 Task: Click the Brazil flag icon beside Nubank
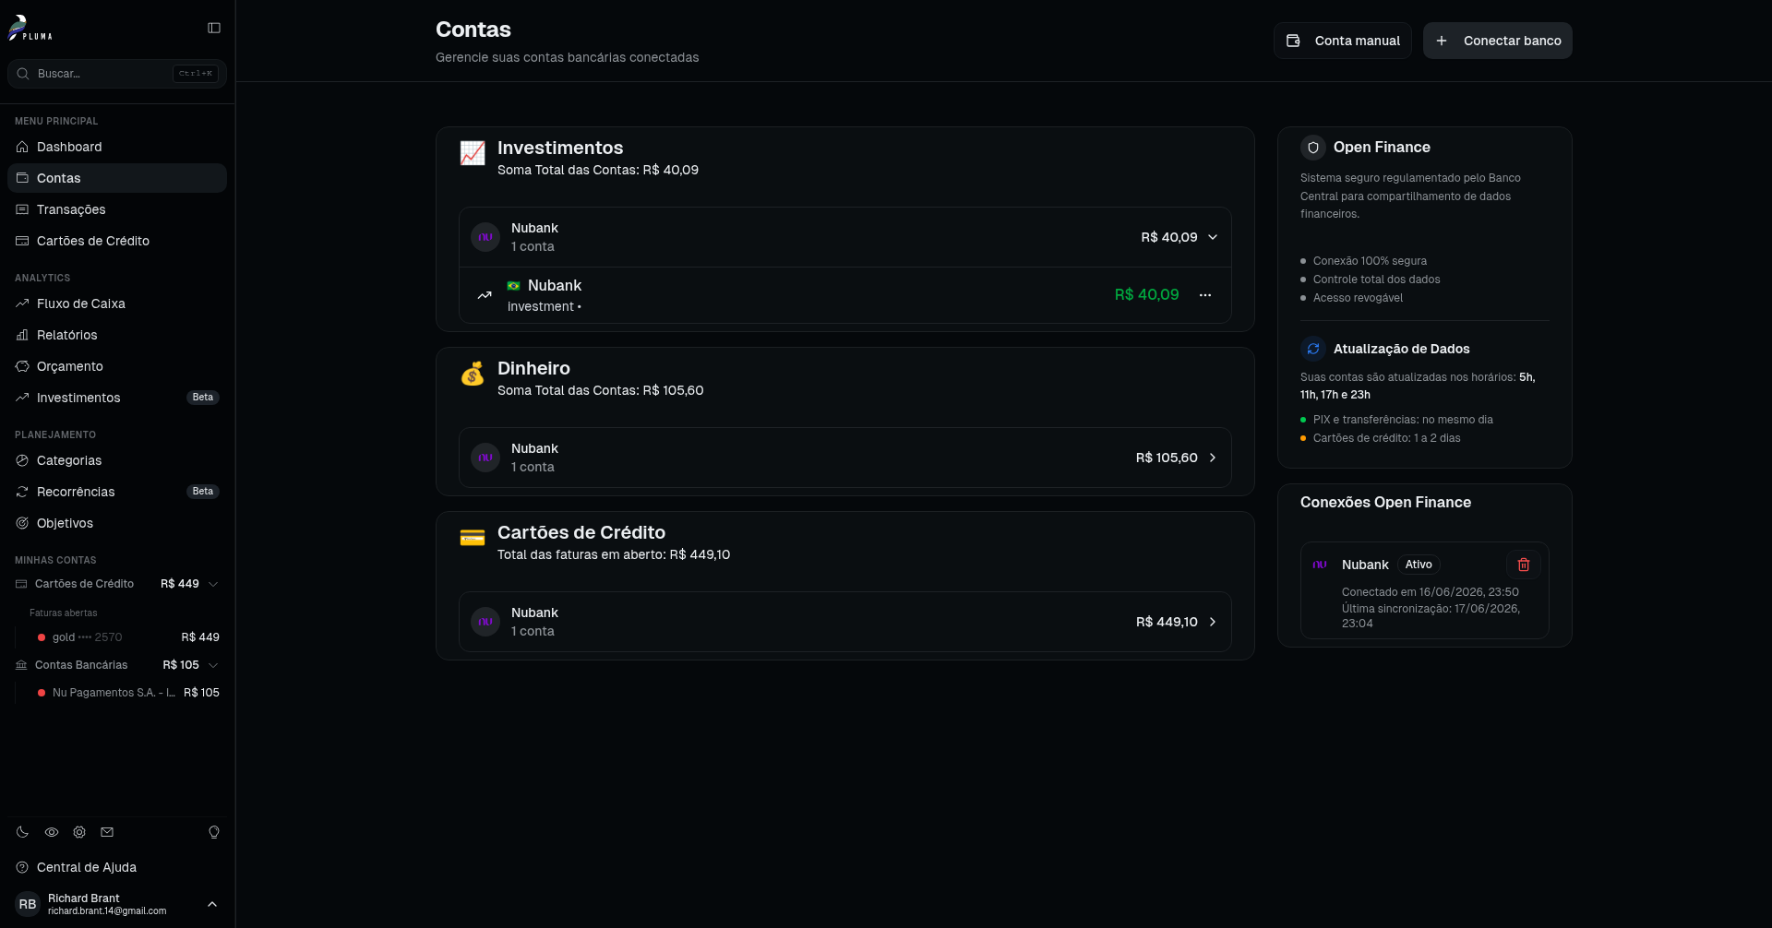[513, 286]
